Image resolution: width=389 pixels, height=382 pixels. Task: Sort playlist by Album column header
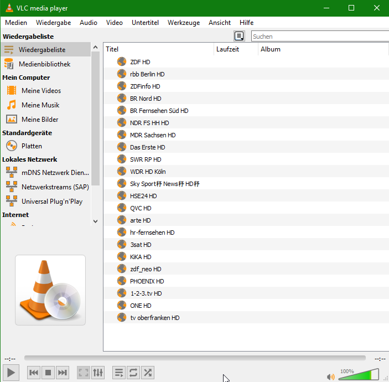[323, 49]
